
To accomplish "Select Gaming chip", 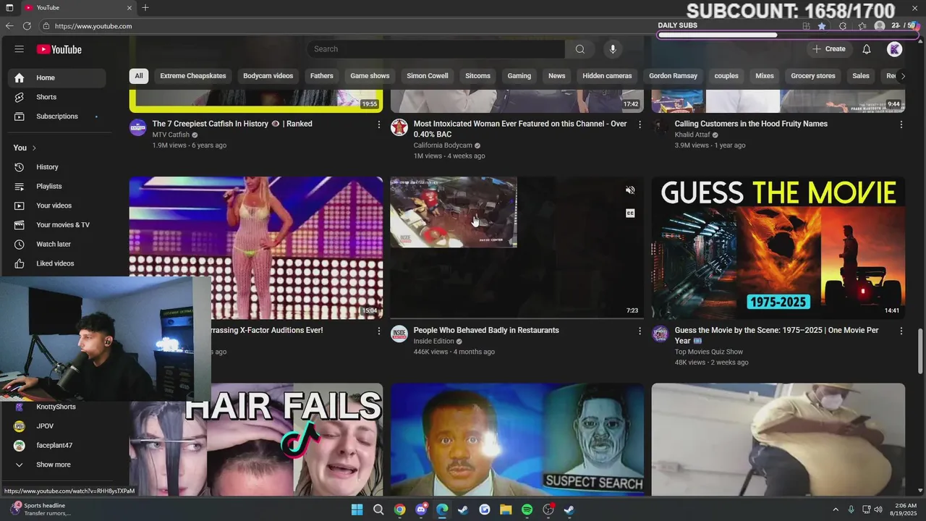I will [519, 76].
